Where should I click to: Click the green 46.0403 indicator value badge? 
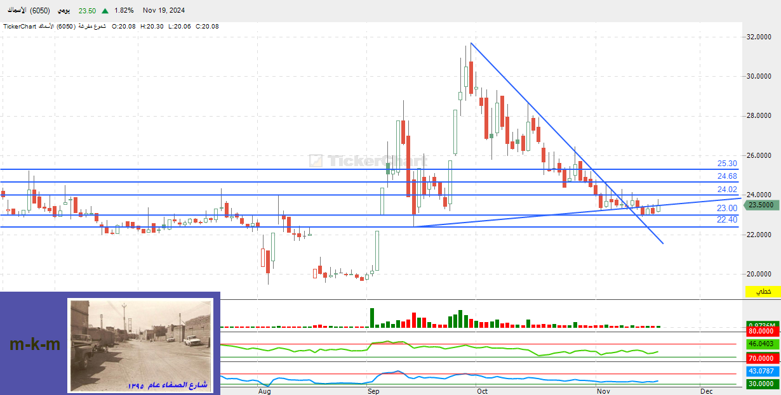pos(763,344)
